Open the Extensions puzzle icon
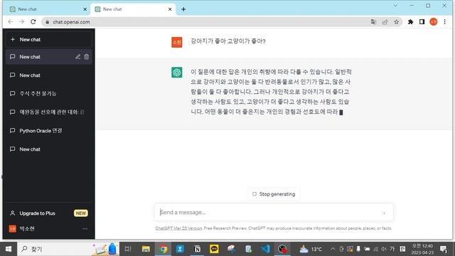 pos(411,22)
